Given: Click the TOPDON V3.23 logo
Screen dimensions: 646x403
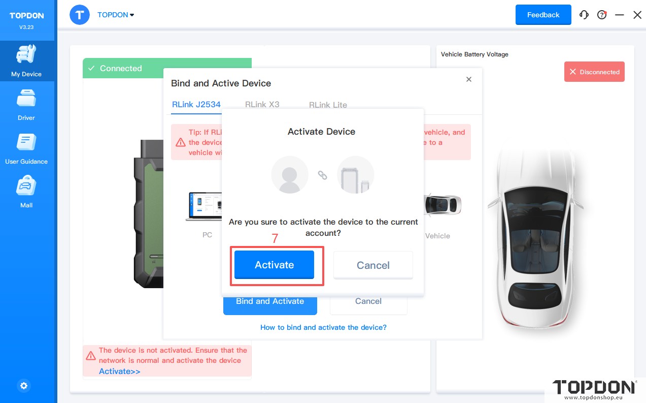Looking at the screenshot, I should (27, 20).
